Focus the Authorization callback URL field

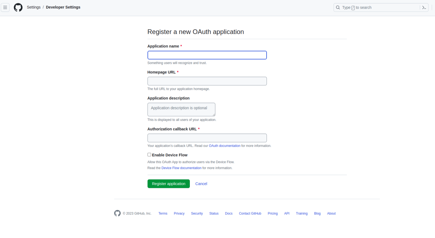coord(207,138)
